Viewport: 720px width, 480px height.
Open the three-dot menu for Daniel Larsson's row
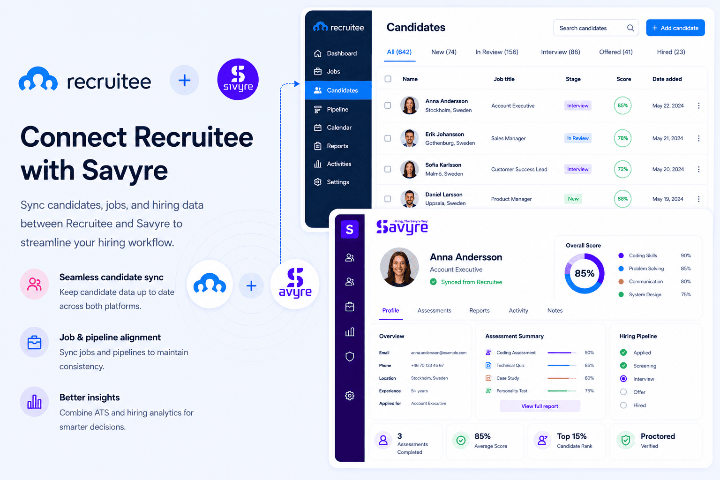pyautogui.click(x=698, y=199)
